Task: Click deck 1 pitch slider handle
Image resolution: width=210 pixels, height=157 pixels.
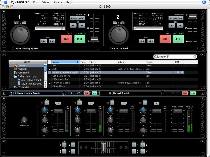Action: (94, 39)
